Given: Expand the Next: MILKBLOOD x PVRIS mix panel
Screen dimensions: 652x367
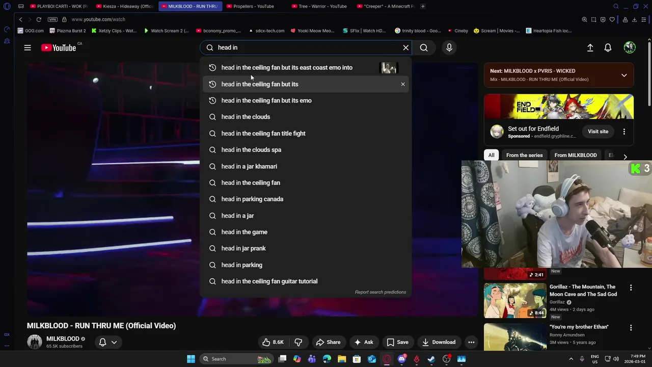Looking at the screenshot, I should (x=624, y=75).
